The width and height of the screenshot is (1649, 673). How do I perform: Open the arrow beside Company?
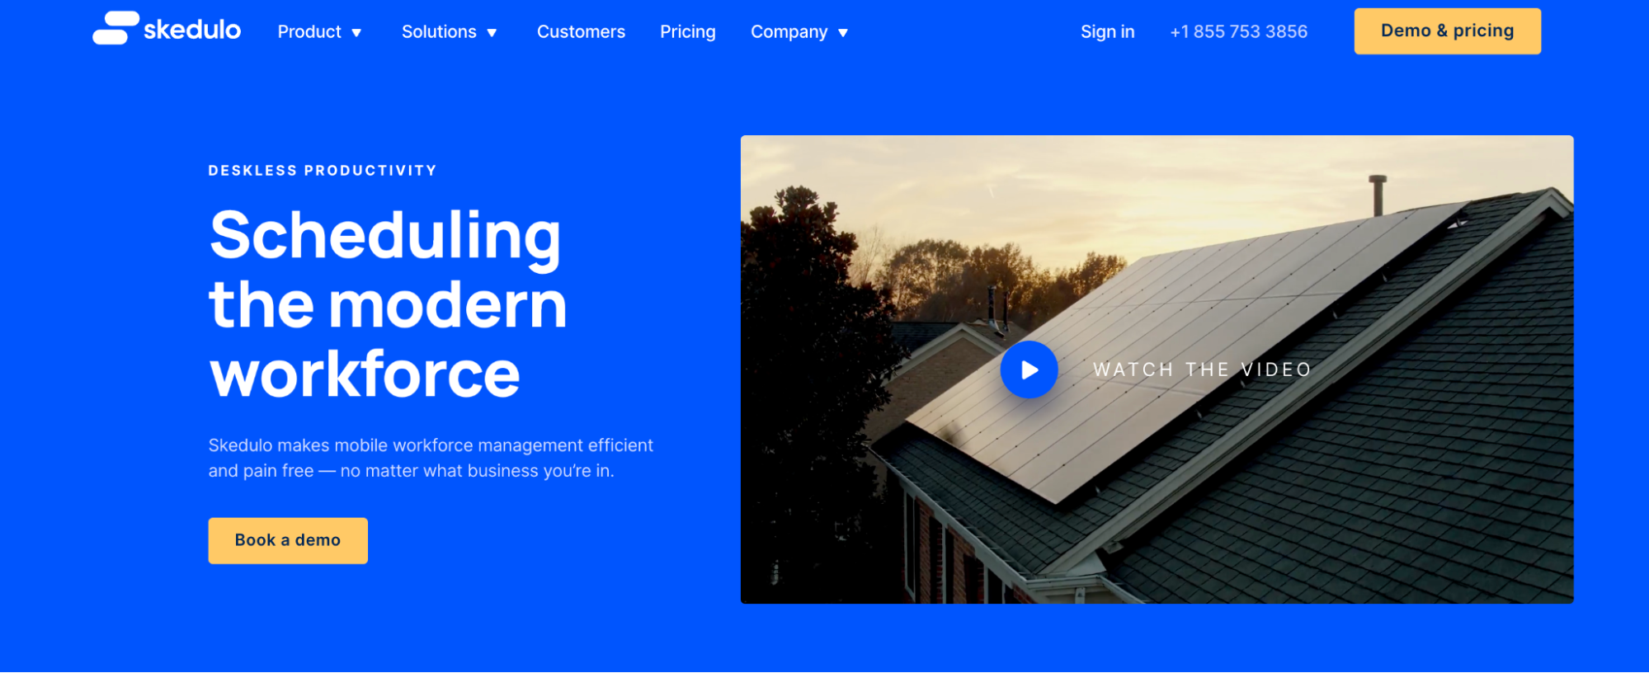pos(843,33)
